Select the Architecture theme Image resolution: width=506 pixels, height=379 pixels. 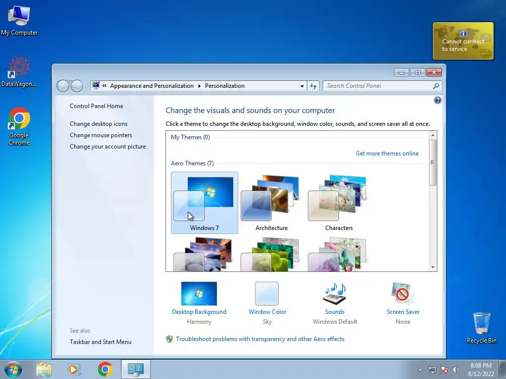[x=271, y=203]
